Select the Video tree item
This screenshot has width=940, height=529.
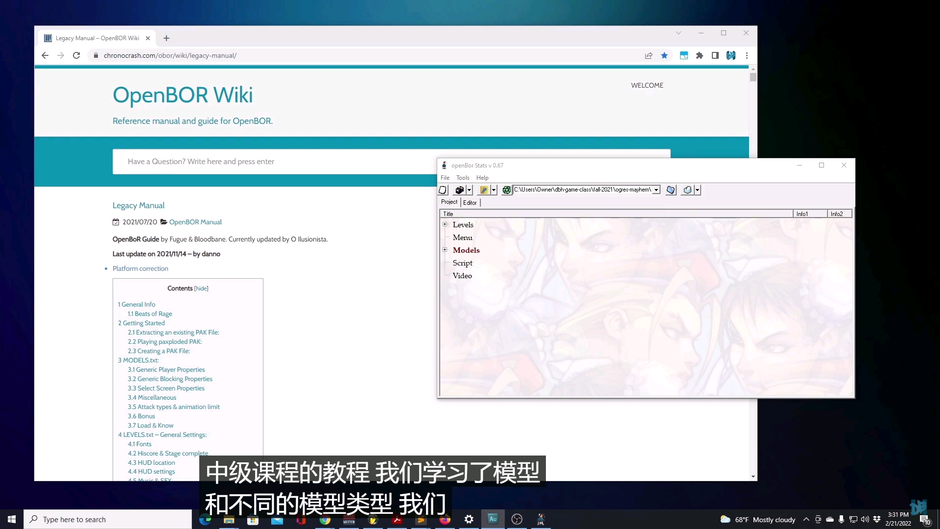(x=462, y=276)
